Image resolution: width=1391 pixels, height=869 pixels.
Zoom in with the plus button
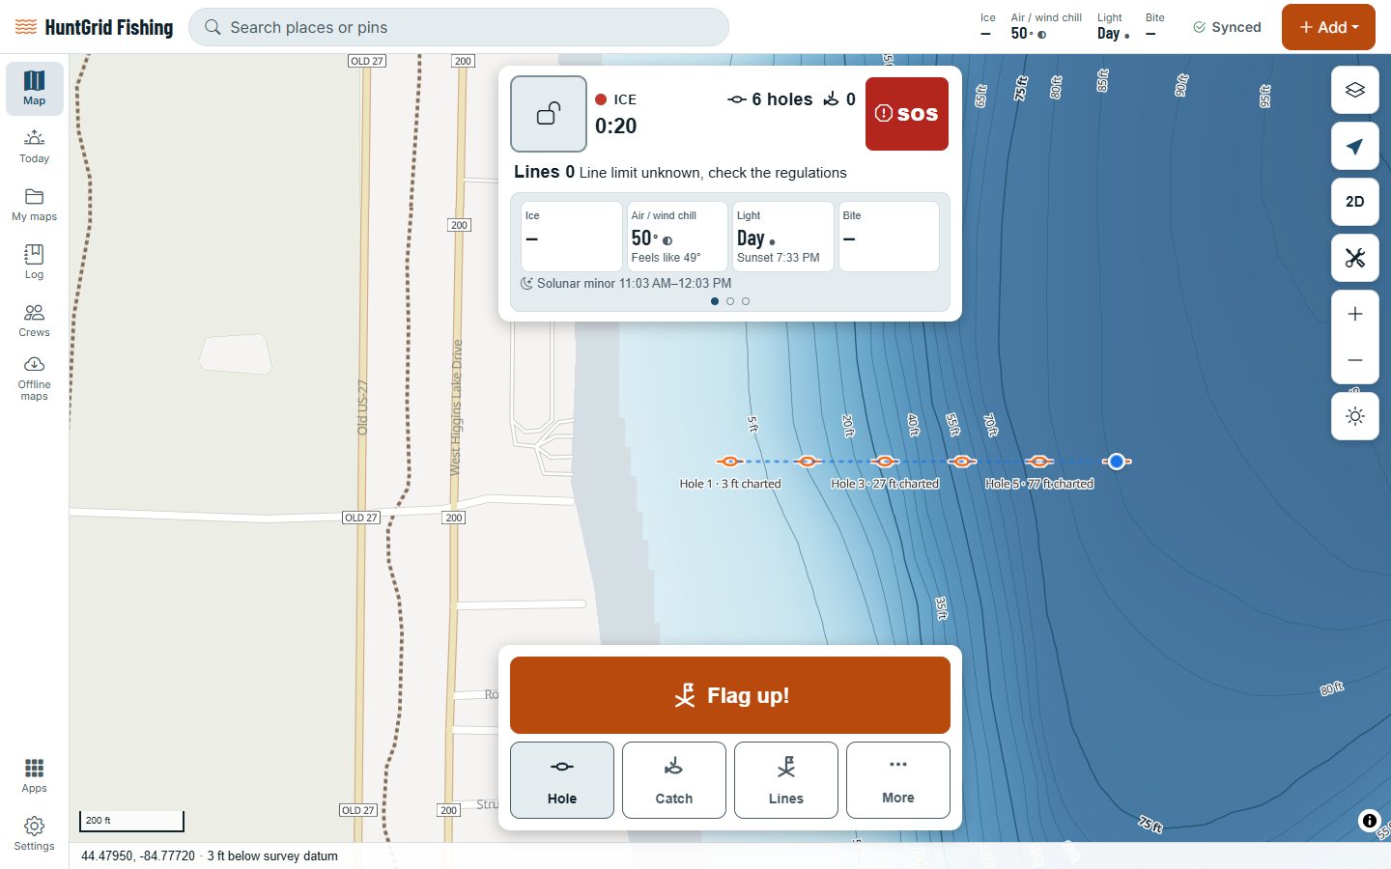point(1354,314)
